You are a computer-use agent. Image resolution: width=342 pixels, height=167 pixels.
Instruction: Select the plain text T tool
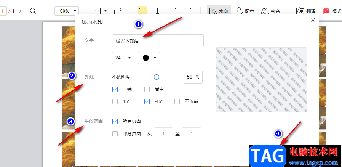tap(188, 11)
